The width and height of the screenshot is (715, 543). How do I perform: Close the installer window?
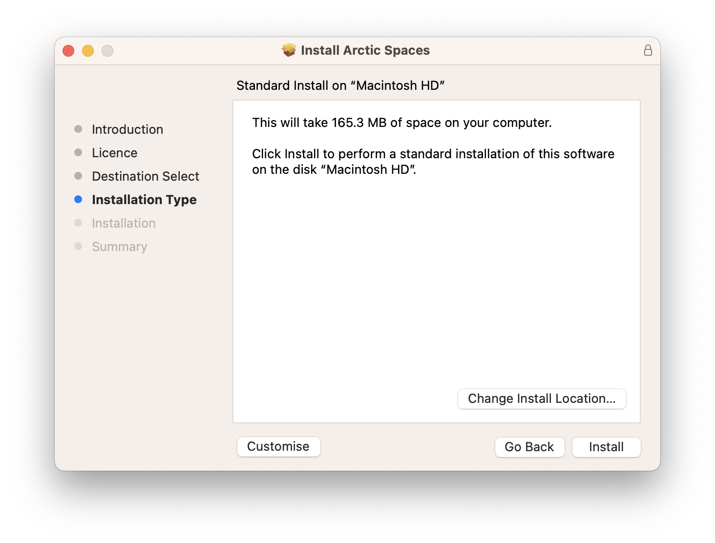[x=68, y=51]
